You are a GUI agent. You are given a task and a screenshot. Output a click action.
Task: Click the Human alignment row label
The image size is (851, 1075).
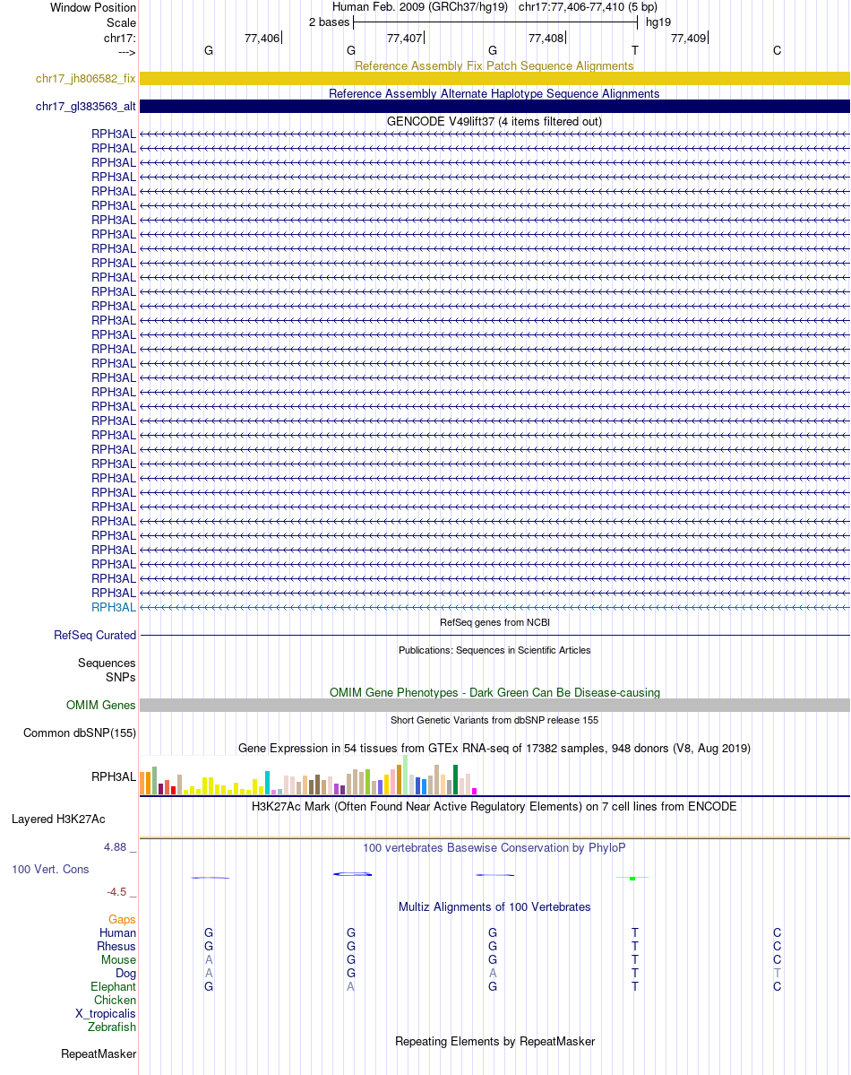(118, 933)
